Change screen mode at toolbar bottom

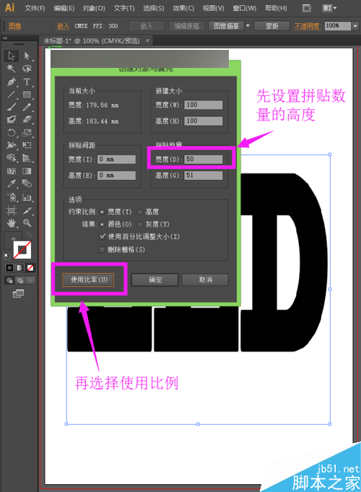coord(18,293)
